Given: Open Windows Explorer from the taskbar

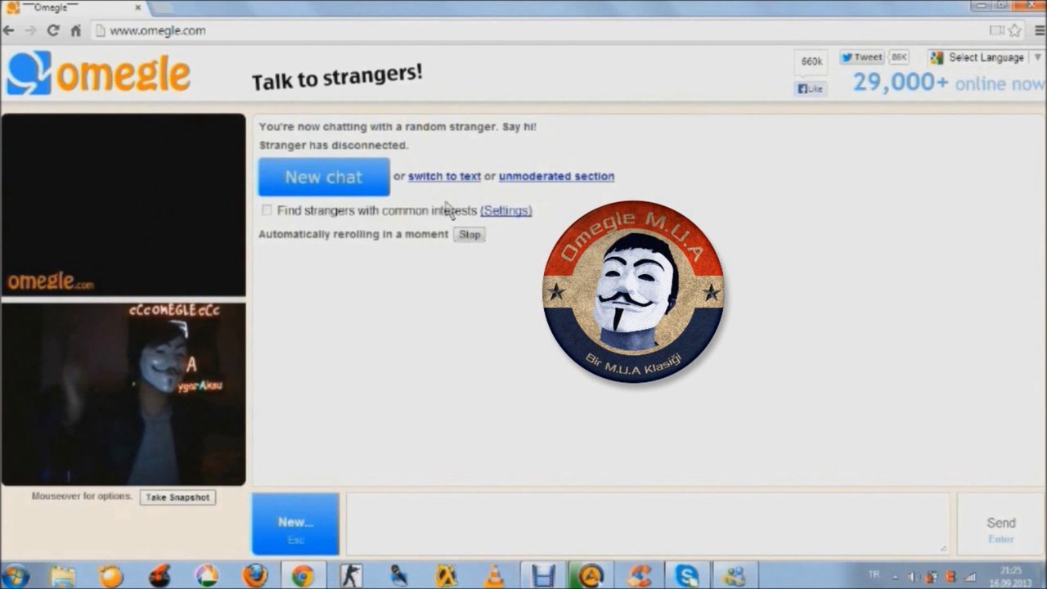Looking at the screenshot, I should [x=63, y=575].
